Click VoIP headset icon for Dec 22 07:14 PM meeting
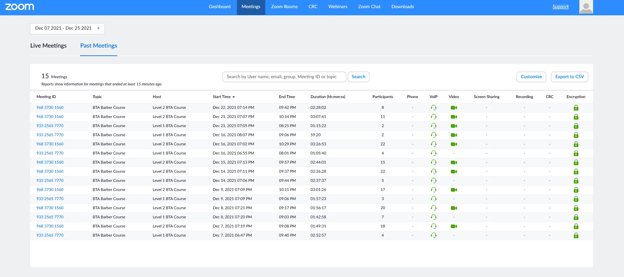Viewport: 624px width, 277px height. tap(433, 108)
